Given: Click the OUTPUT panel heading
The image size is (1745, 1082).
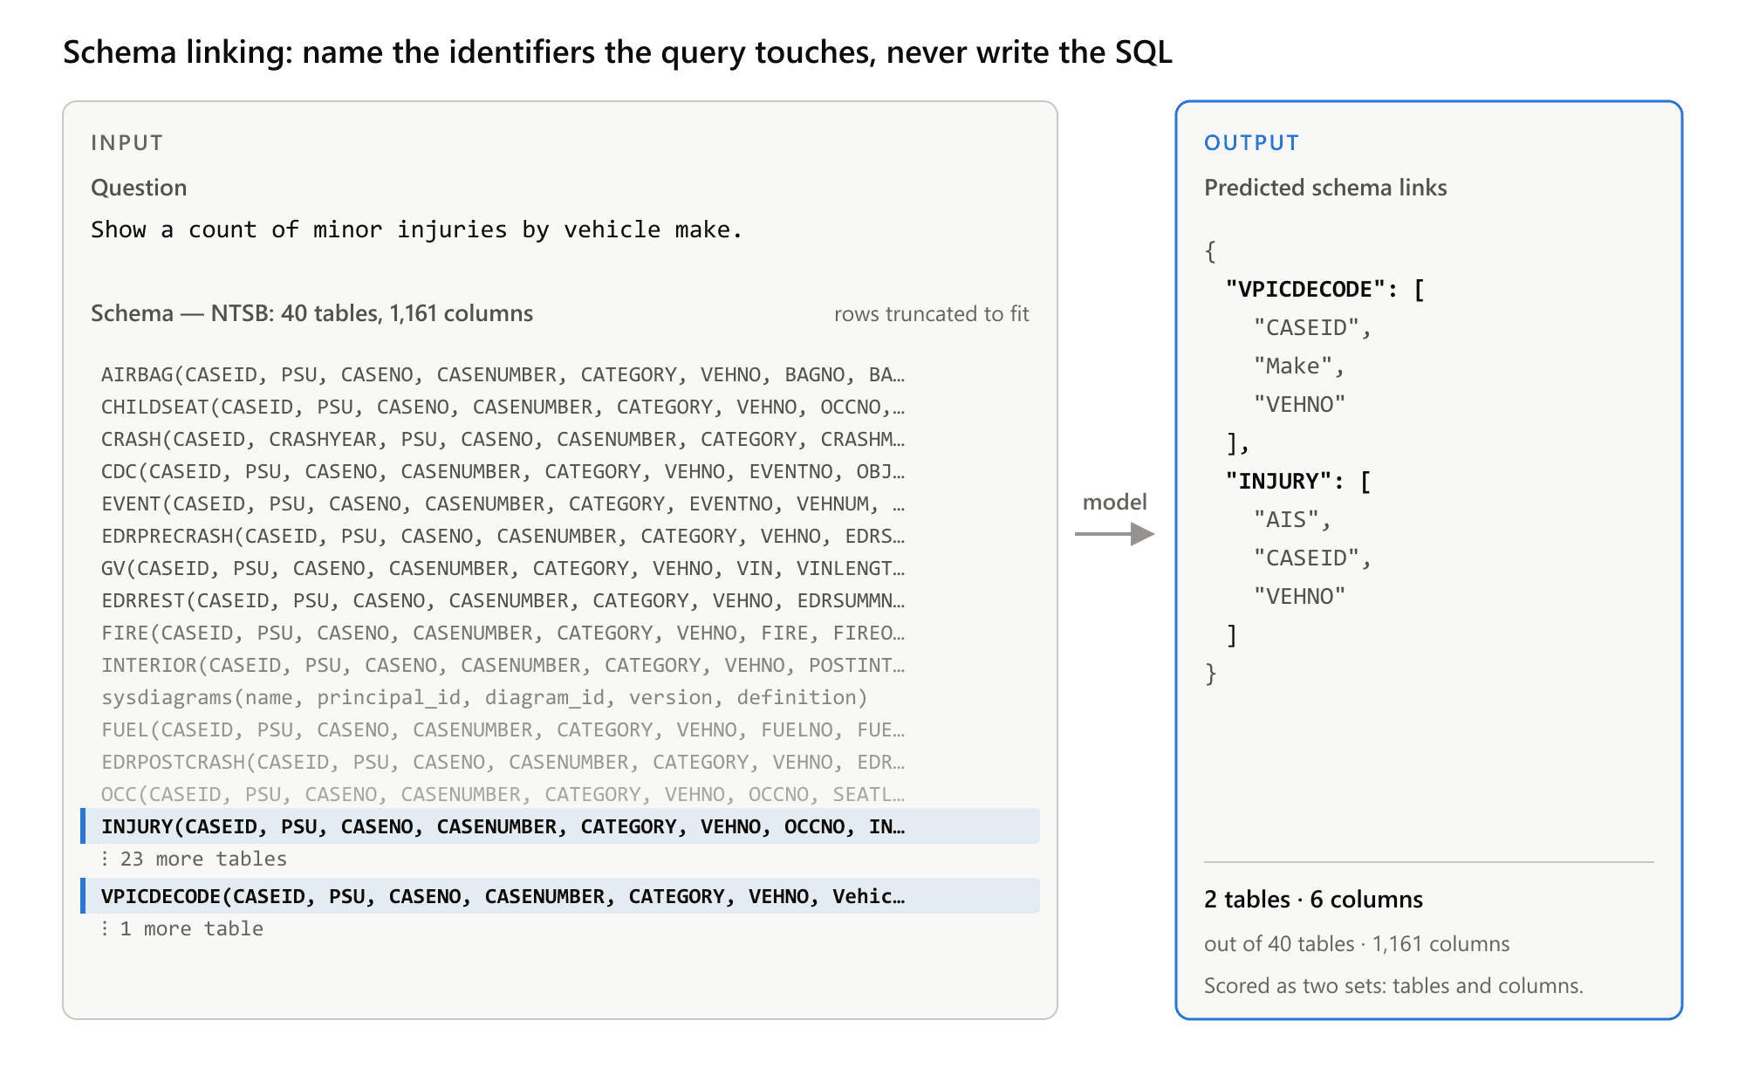Looking at the screenshot, I should tap(1251, 143).
